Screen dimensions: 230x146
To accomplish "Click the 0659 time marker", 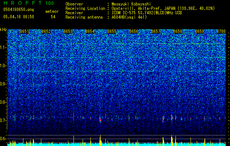I will [200, 31].
